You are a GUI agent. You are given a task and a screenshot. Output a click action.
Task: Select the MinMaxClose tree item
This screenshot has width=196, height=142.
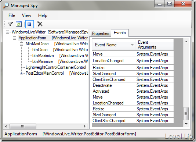(37, 44)
